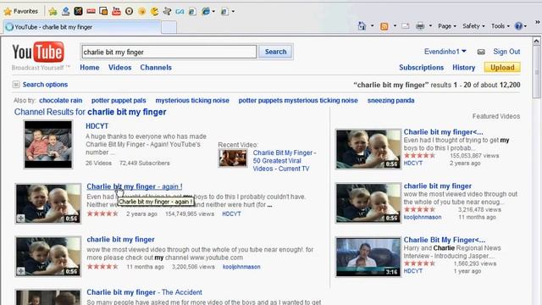Open recent video small thumbnail
Viewport: 542px width, 305px height.
(x=233, y=158)
